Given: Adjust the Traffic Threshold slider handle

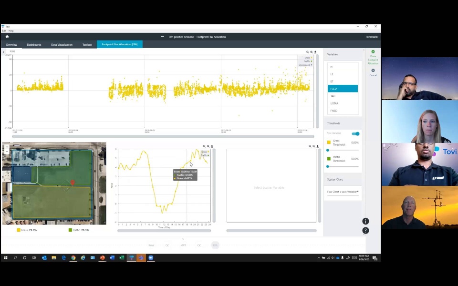Looking at the screenshot, I should tap(328, 166).
